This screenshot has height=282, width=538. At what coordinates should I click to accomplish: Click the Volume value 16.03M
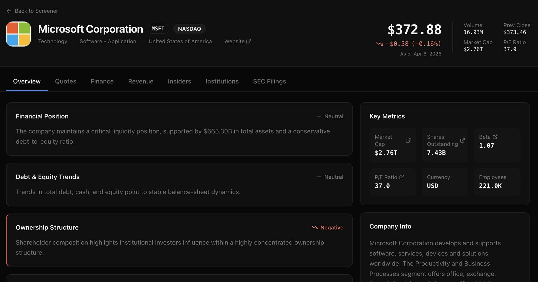(x=473, y=32)
